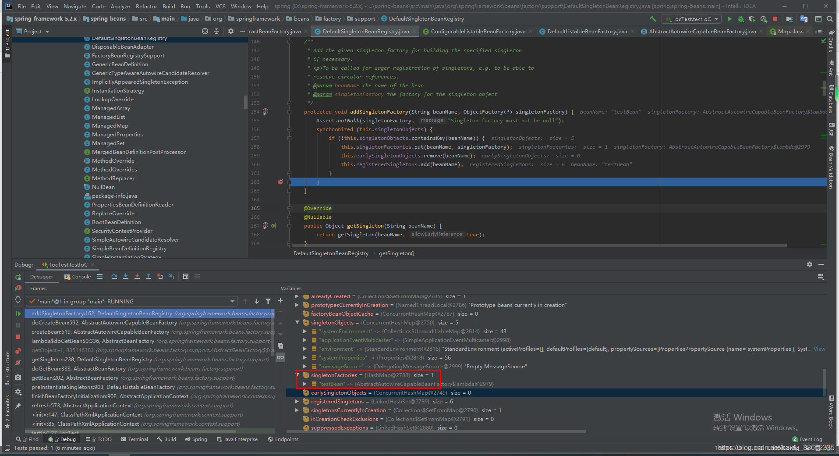Click editor horizontal scrollbar
Screen dimensions: 839x456
click(x=539, y=246)
